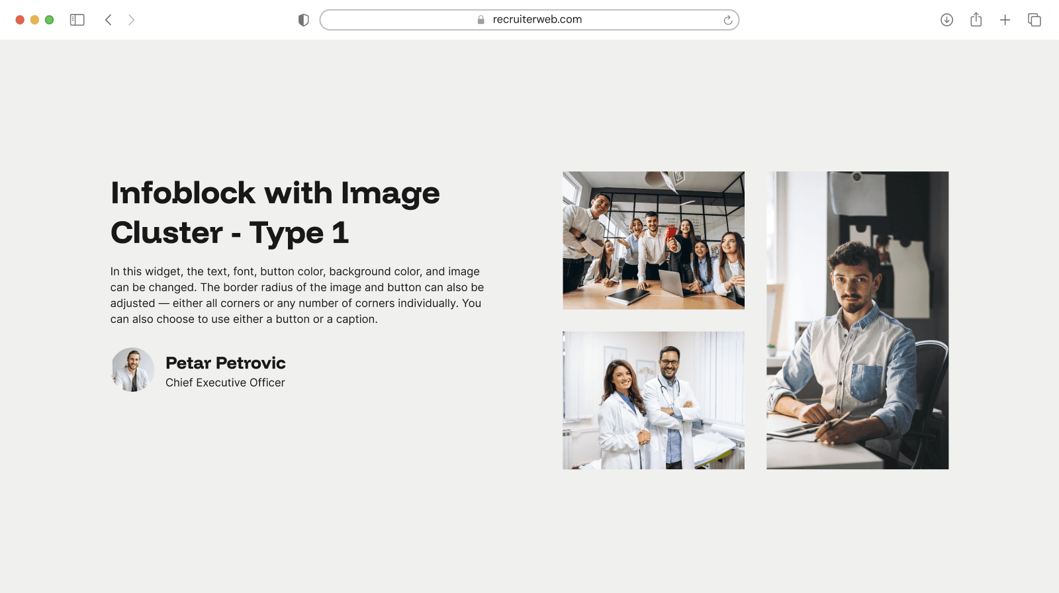This screenshot has height=593, width=1059.
Task: Open a new tab with plus icon
Action: click(x=1005, y=20)
